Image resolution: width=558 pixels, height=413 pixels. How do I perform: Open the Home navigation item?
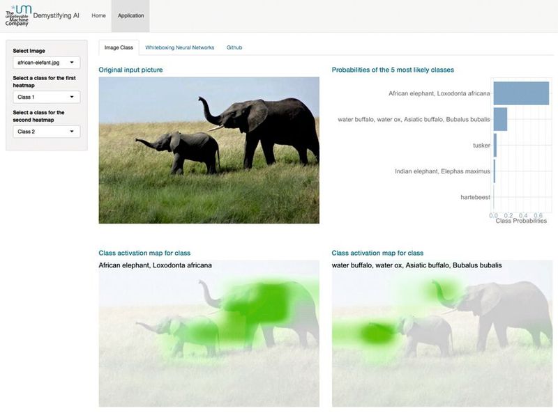point(98,15)
